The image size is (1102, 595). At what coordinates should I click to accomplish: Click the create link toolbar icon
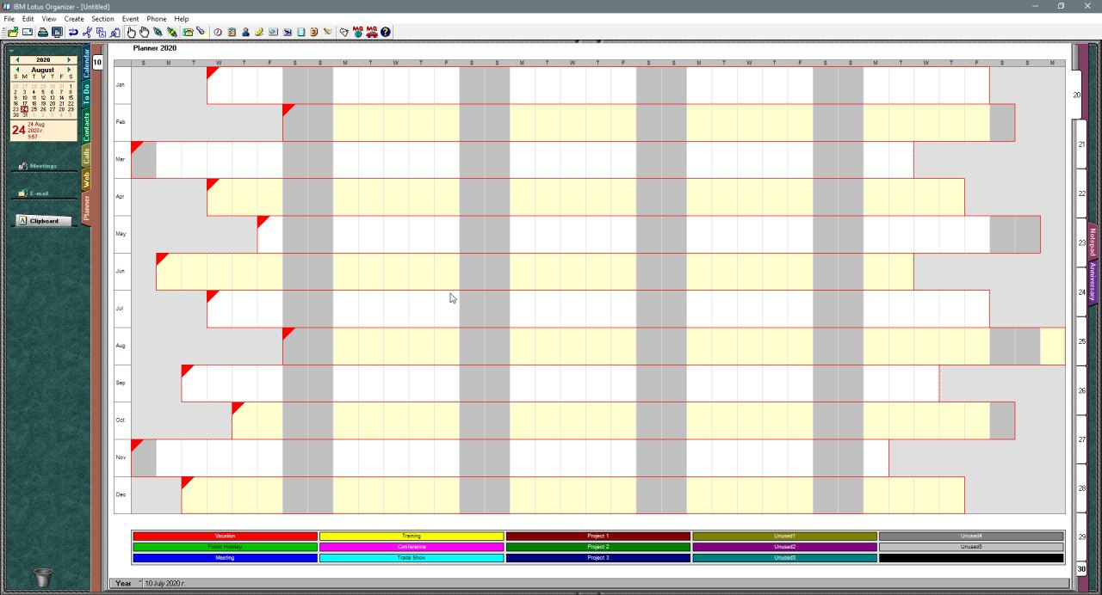[x=158, y=32]
